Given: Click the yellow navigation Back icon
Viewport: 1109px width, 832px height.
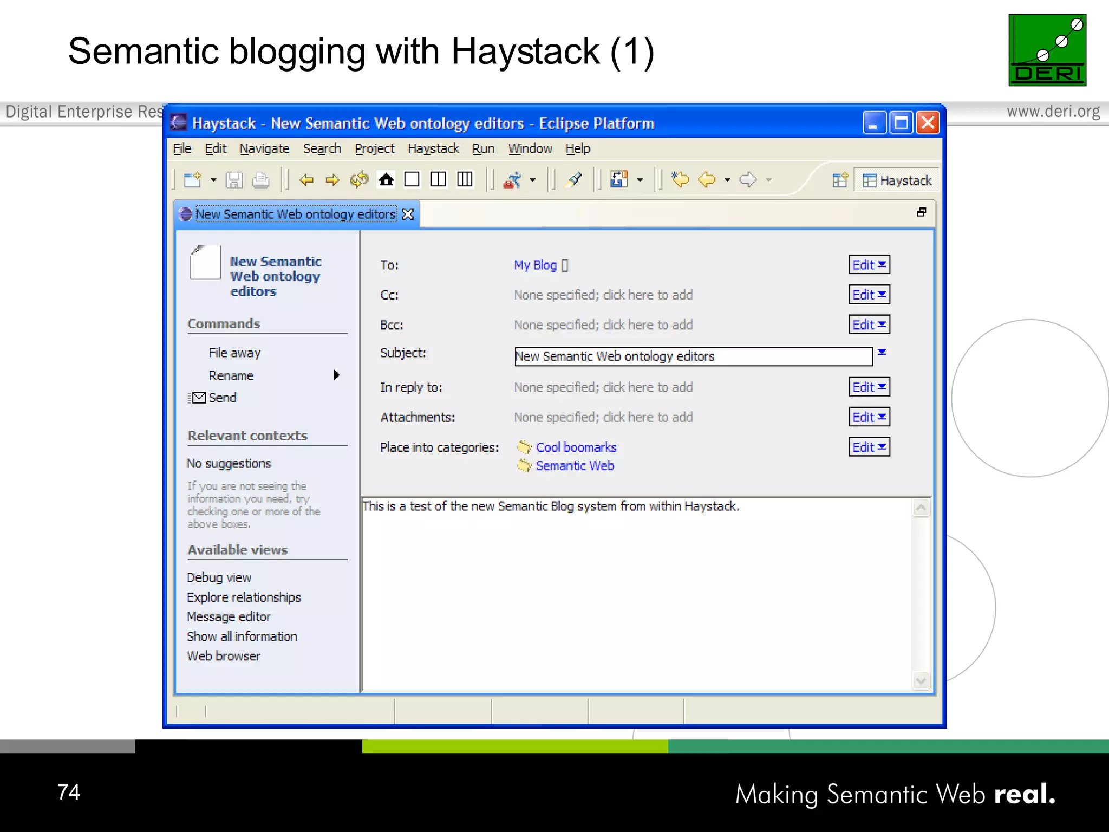Looking at the screenshot, I should pyautogui.click(x=707, y=179).
